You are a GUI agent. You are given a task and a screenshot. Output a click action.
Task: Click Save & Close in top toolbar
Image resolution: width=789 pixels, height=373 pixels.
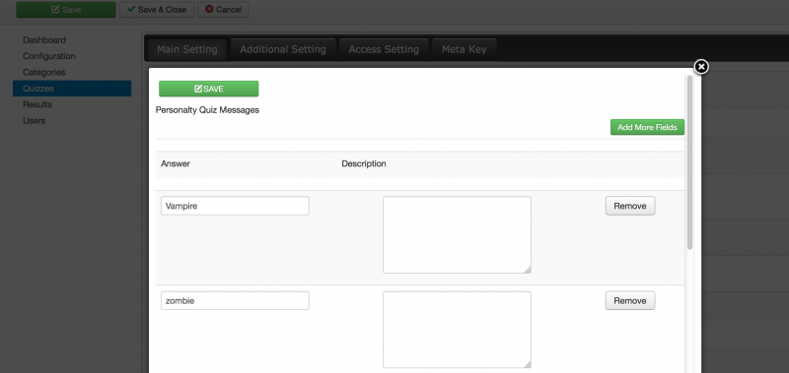coord(157,10)
